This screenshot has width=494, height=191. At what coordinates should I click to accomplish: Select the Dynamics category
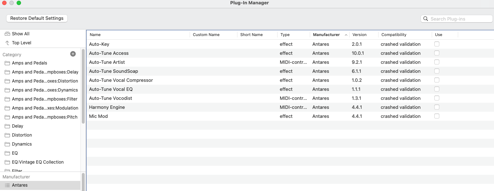22,144
